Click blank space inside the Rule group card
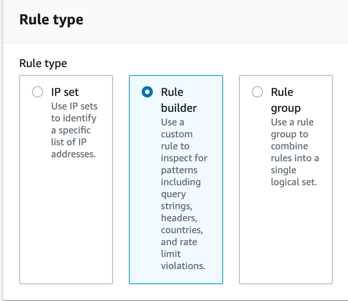This screenshot has height=301, width=348. (286, 236)
